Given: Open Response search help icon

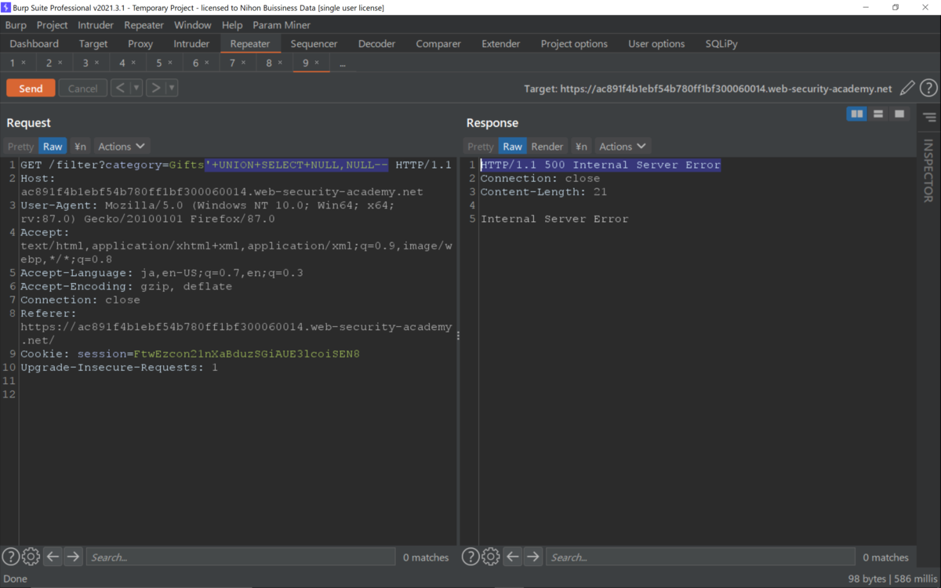Looking at the screenshot, I should point(470,557).
